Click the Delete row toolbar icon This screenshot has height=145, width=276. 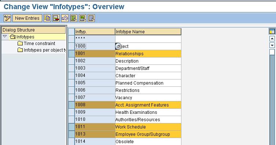(56, 18)
